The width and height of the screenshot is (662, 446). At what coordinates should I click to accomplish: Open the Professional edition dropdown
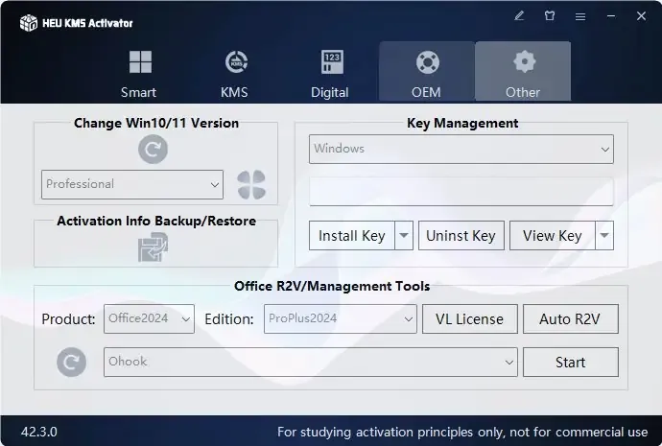coord(132,184)
